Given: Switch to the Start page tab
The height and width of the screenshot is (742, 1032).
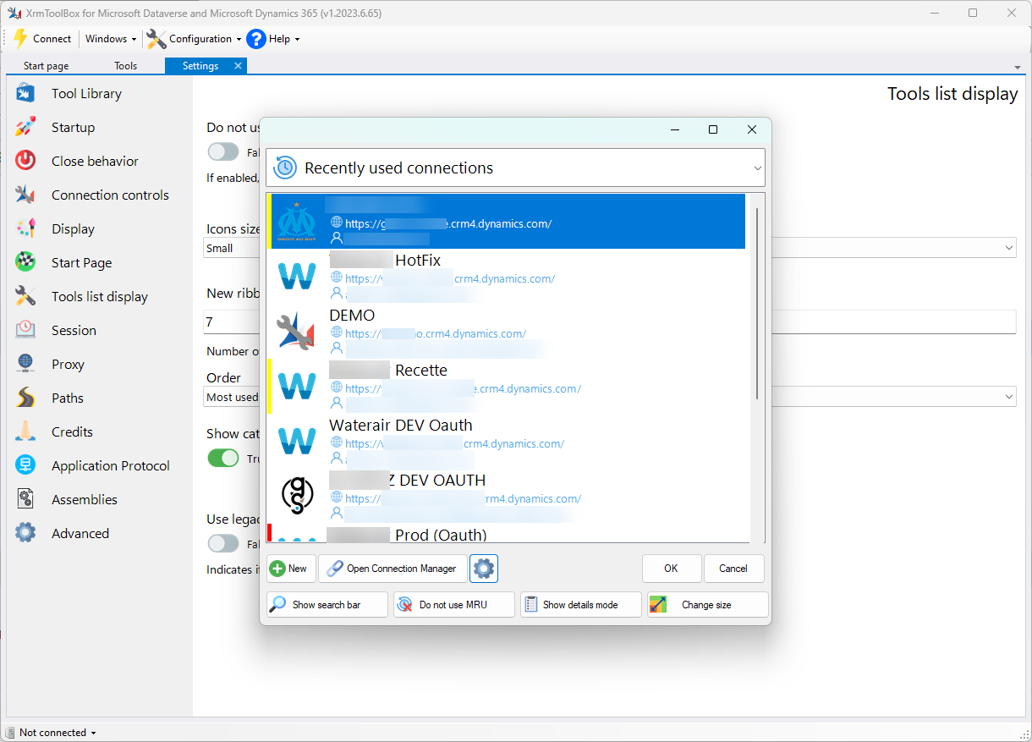Looking at the screenshot, I should [x=47, y=66].
